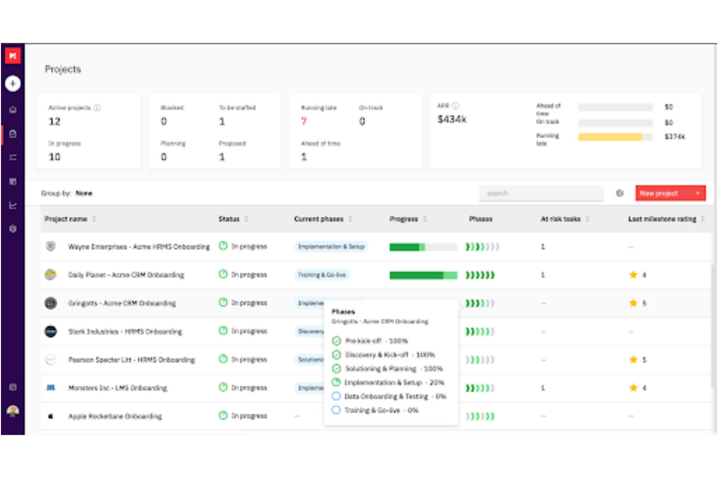Sort by the Last milestone rating column arrow
718x478 pixels.
pos(703,219)
